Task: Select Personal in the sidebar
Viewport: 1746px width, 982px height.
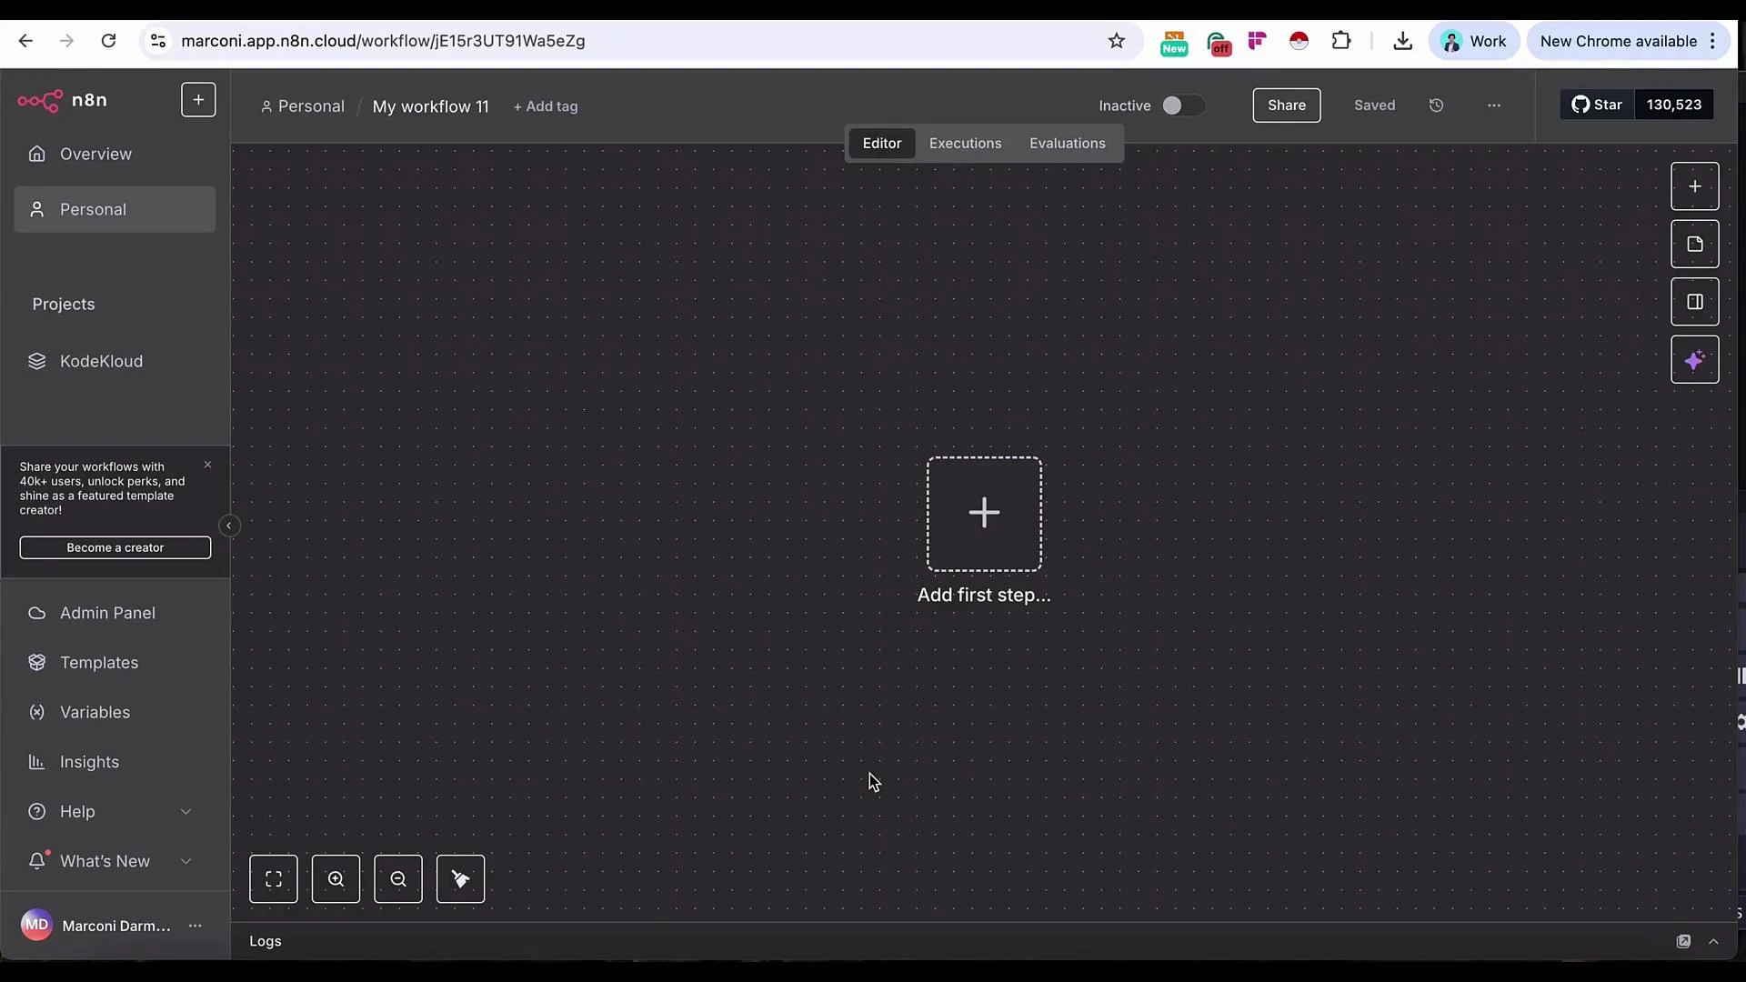Action: click(115, 209)
